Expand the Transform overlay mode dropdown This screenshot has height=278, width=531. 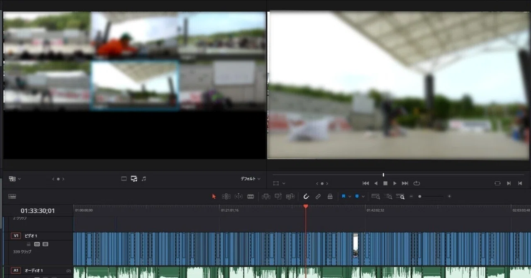284,183
